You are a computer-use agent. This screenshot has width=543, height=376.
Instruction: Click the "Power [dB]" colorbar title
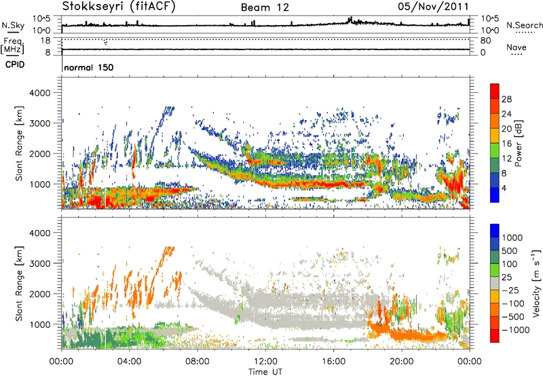tap(518, 143)
